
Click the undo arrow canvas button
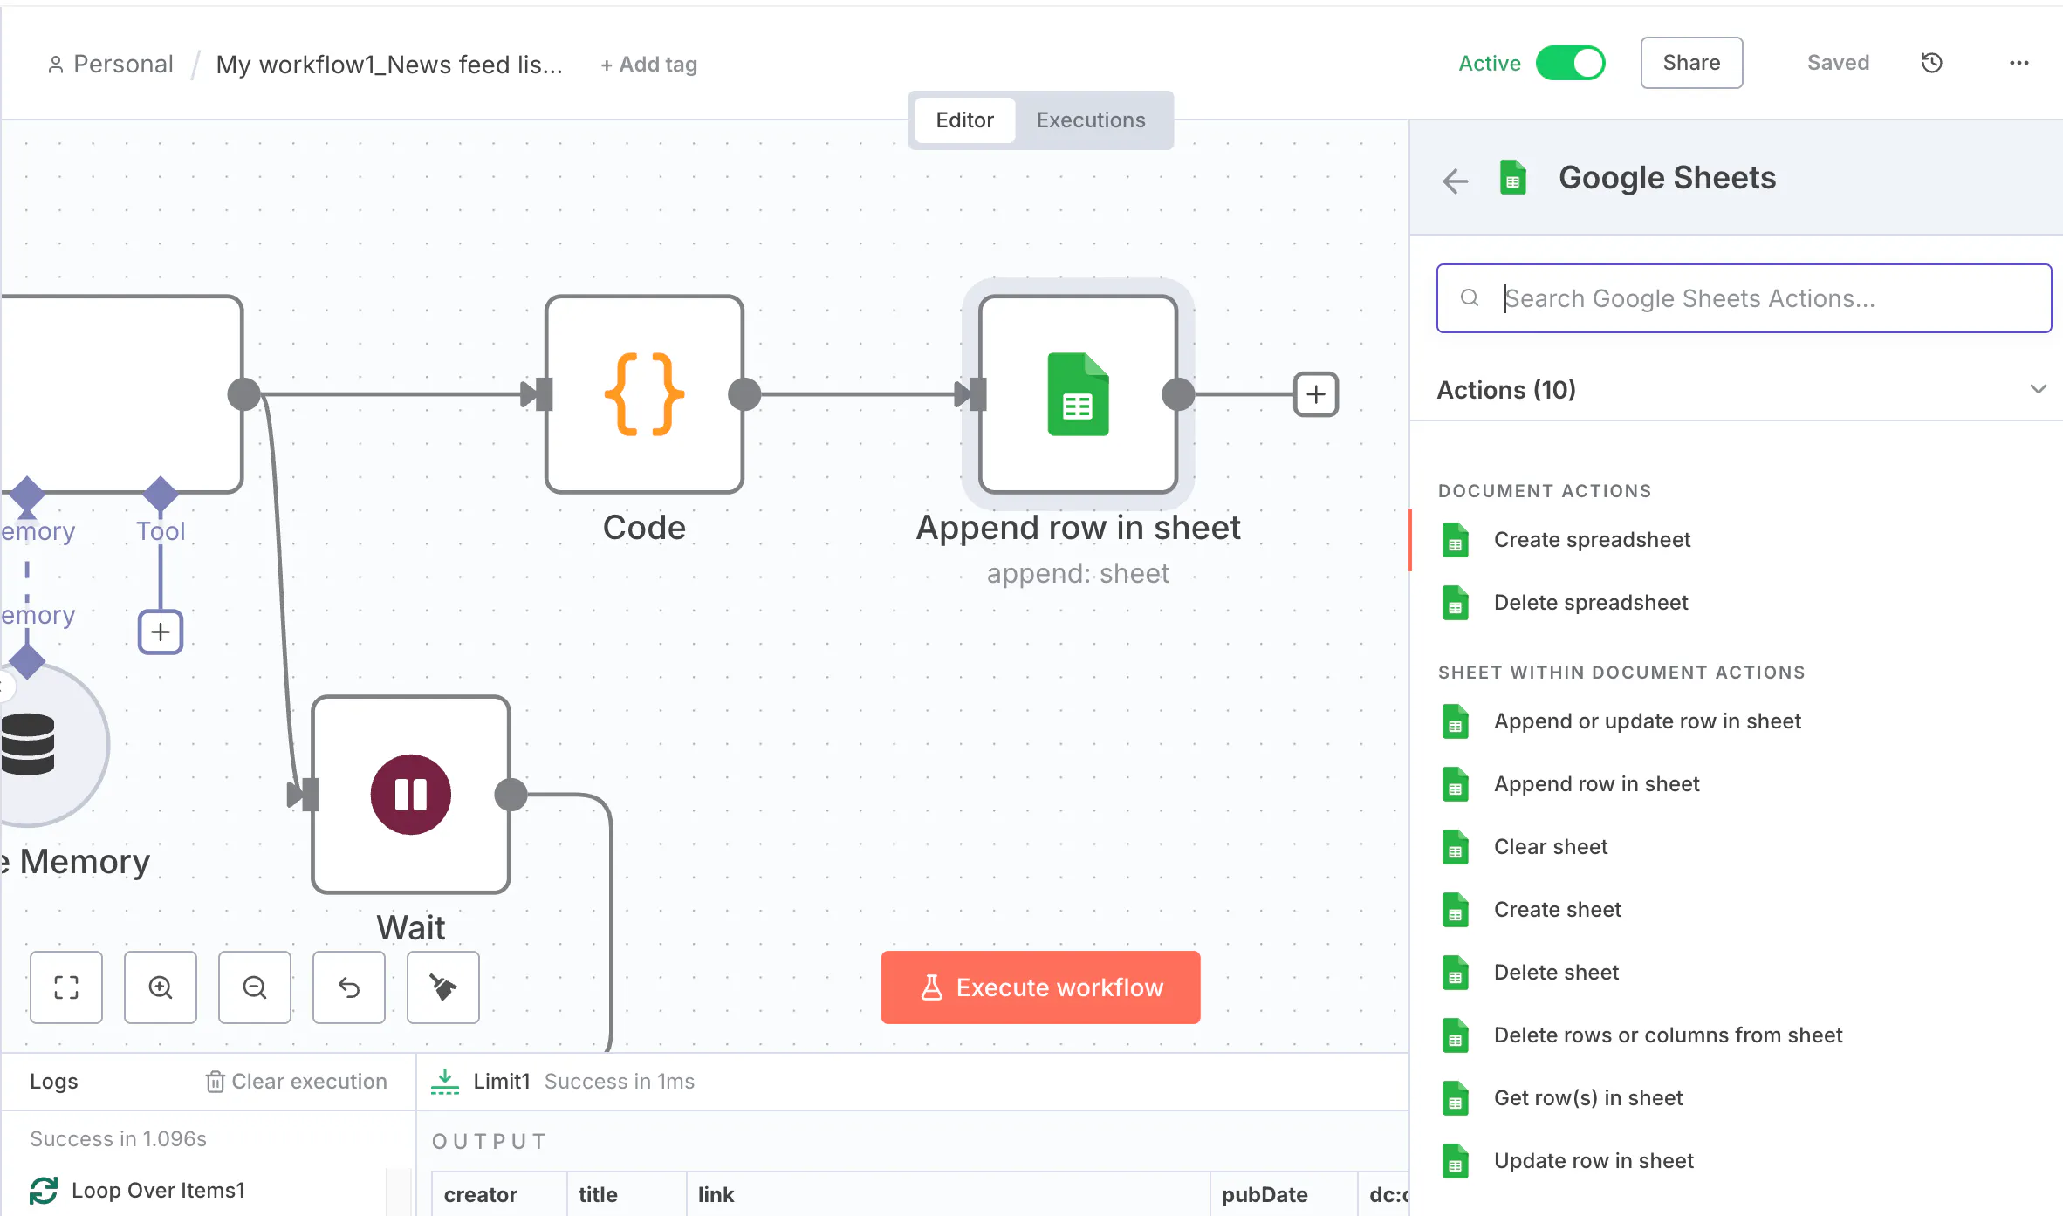(349, 987)
